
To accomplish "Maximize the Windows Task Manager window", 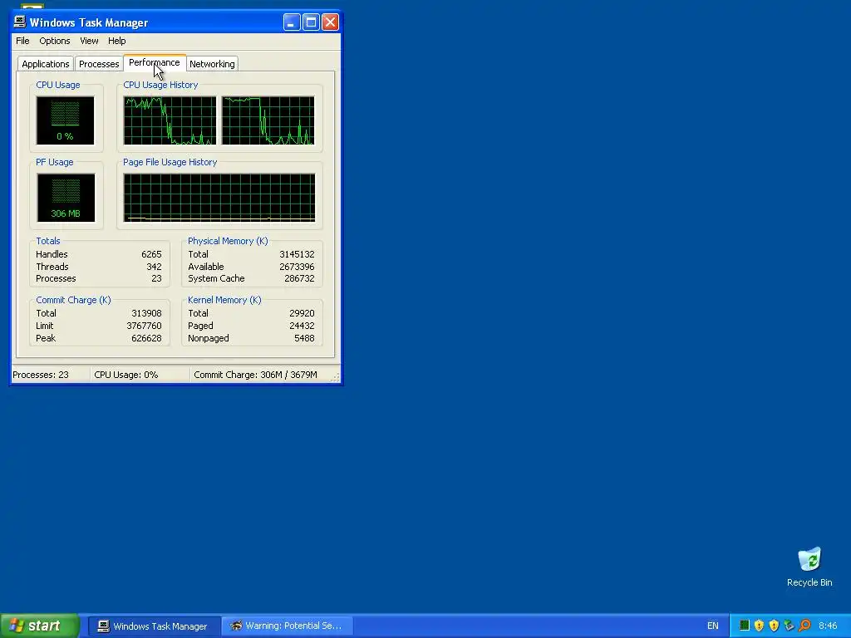I will coord(311,22).
